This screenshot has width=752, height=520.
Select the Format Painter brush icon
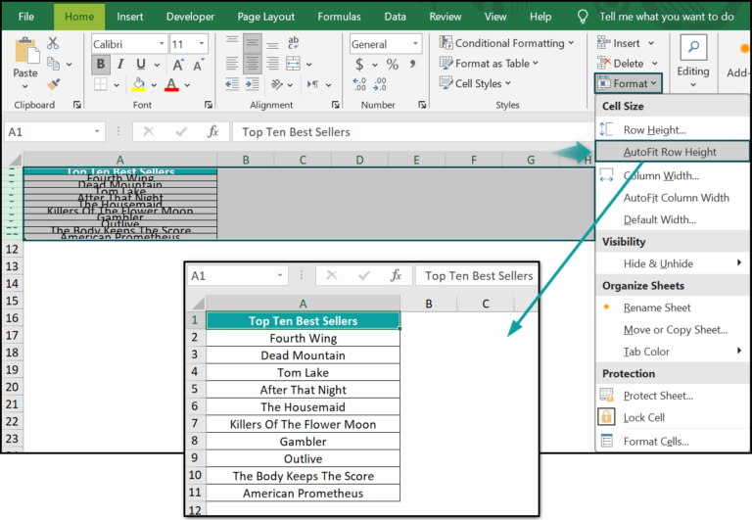pyautogui.click(x=53, y=85)
